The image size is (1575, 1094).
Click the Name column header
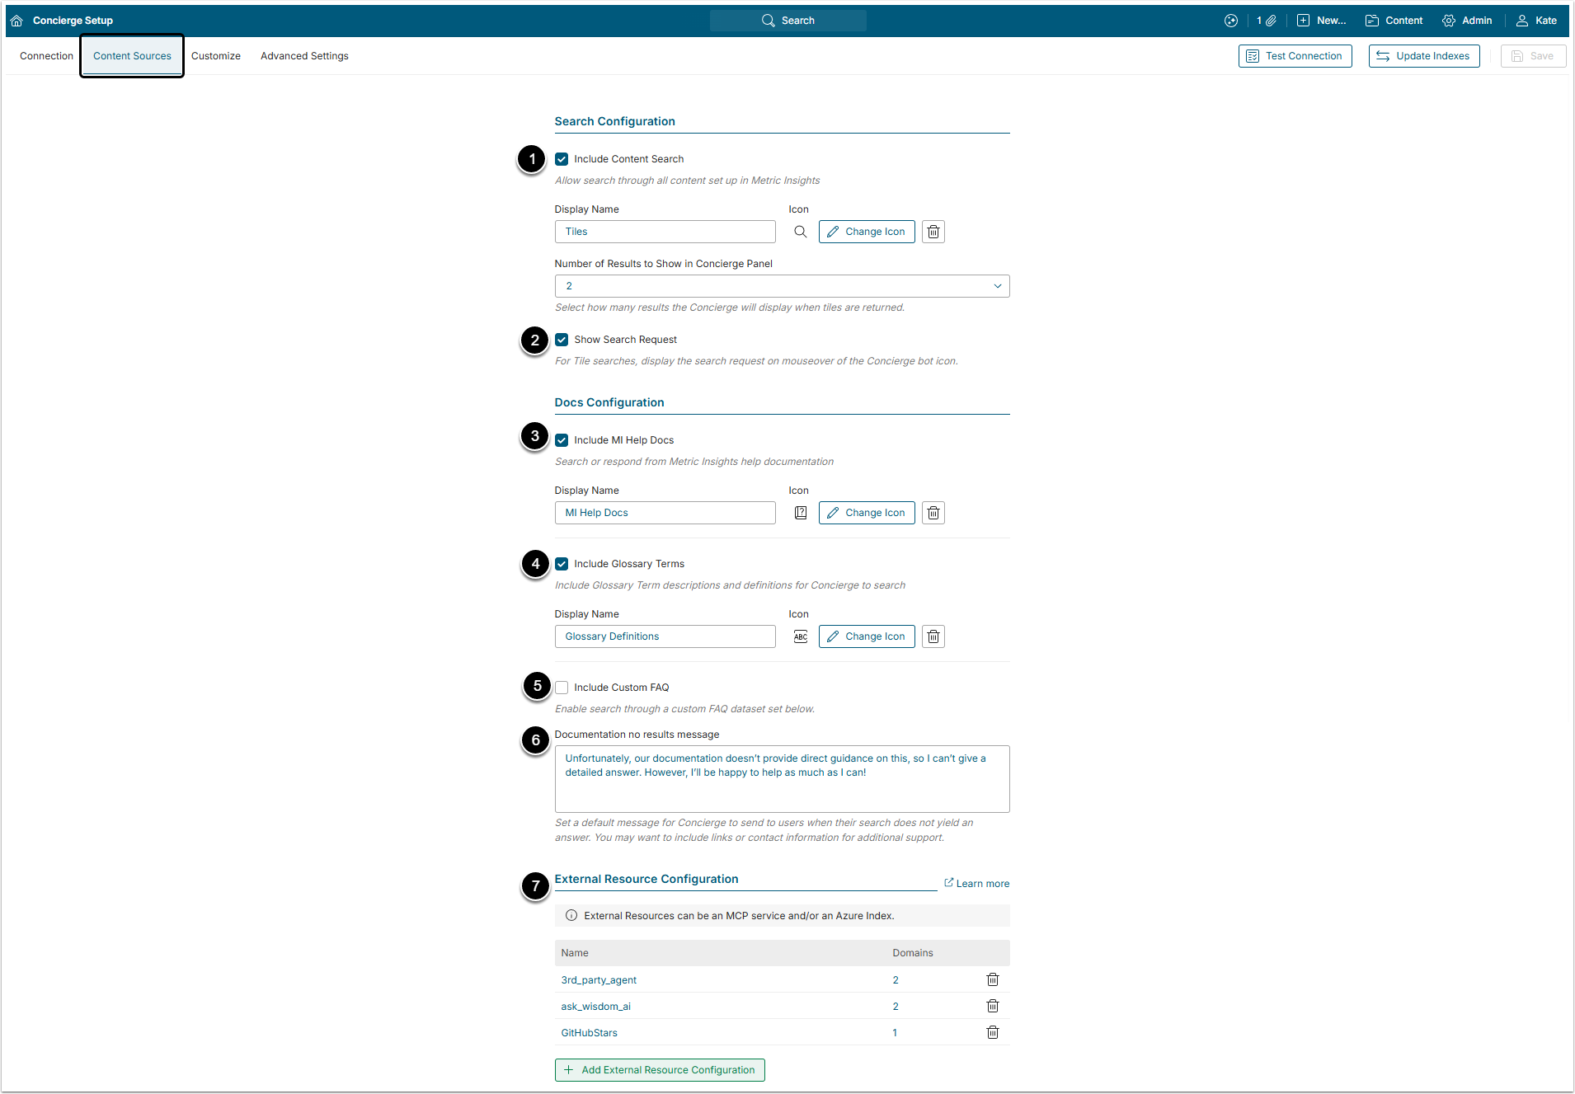575,953
